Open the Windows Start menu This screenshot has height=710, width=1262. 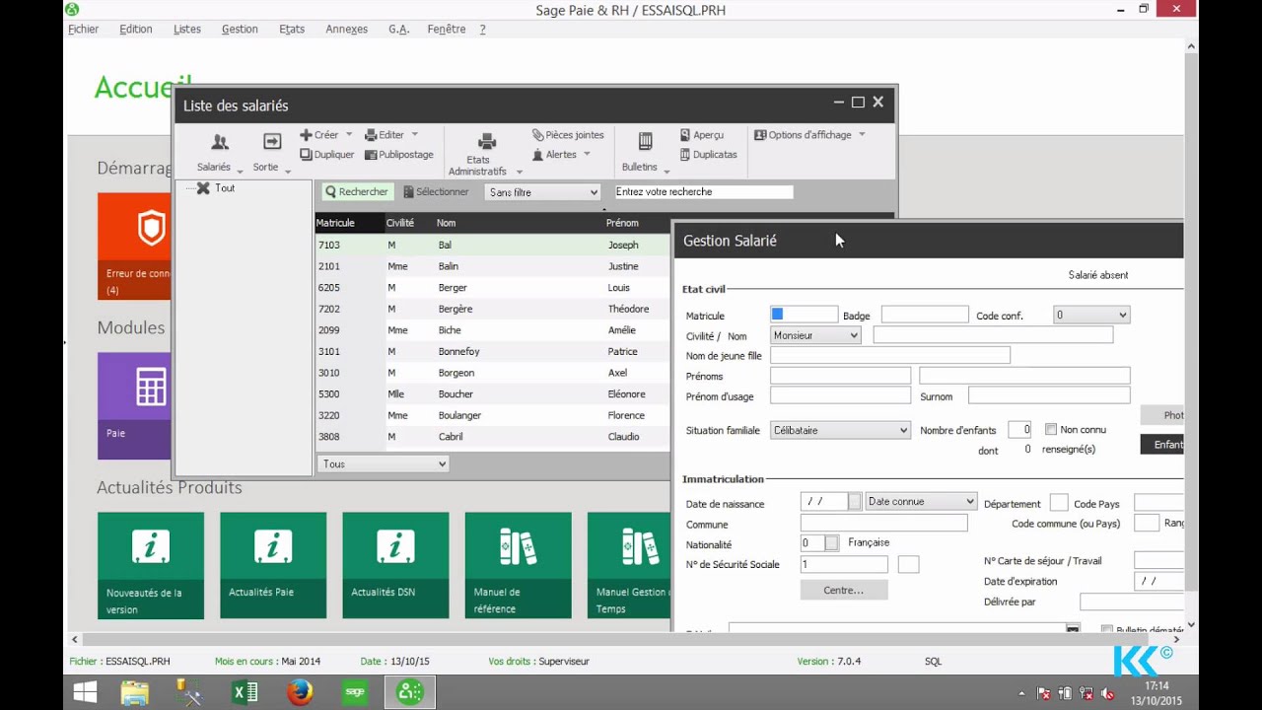[86, 692]
